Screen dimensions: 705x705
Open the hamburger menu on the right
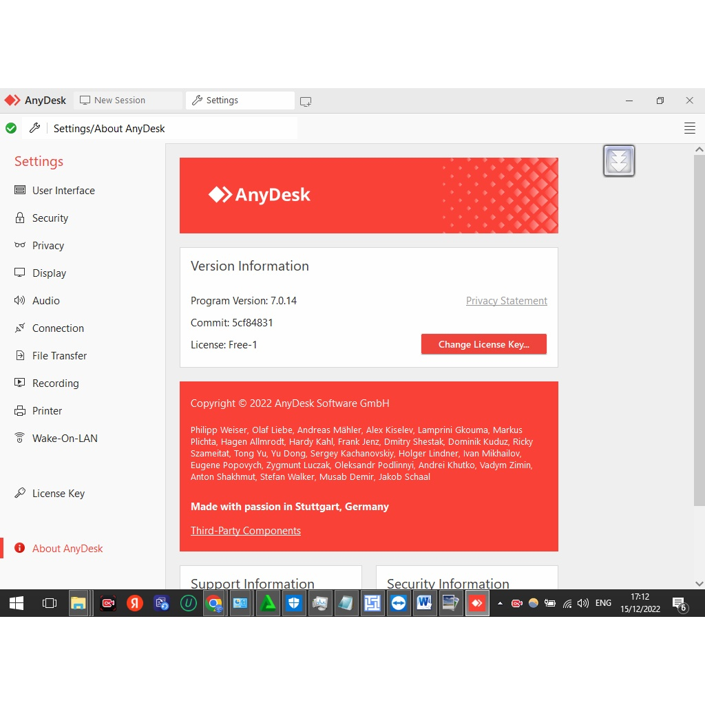tap(689, 128)
